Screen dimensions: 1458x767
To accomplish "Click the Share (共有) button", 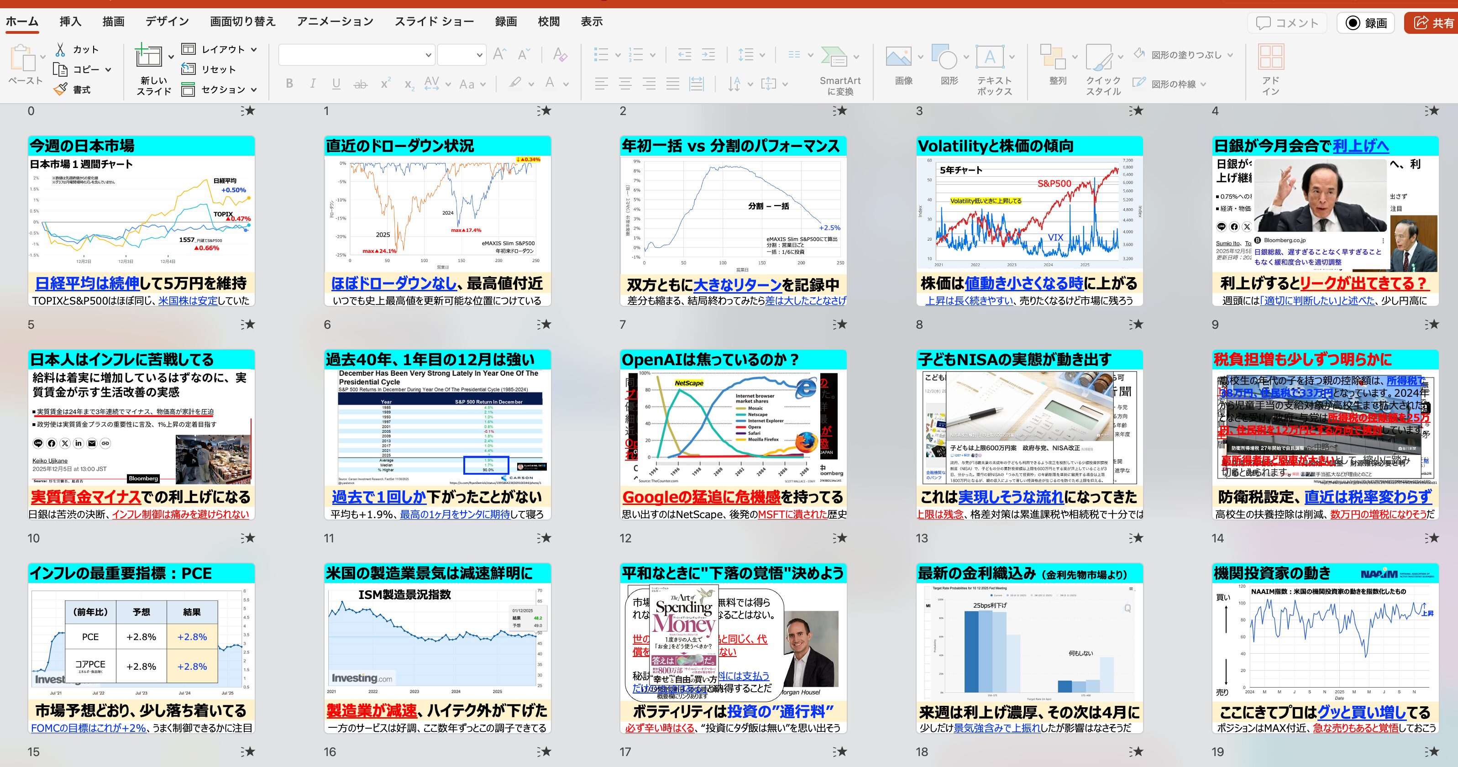I will click(1433, 23).
